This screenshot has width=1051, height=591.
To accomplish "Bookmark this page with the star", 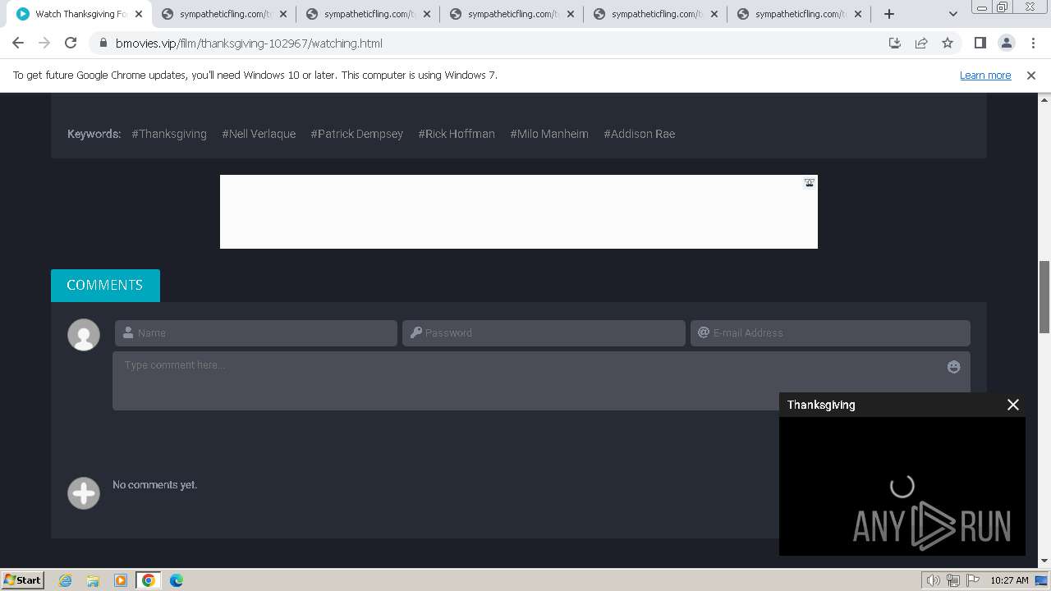I will click(x=948, y=44).
